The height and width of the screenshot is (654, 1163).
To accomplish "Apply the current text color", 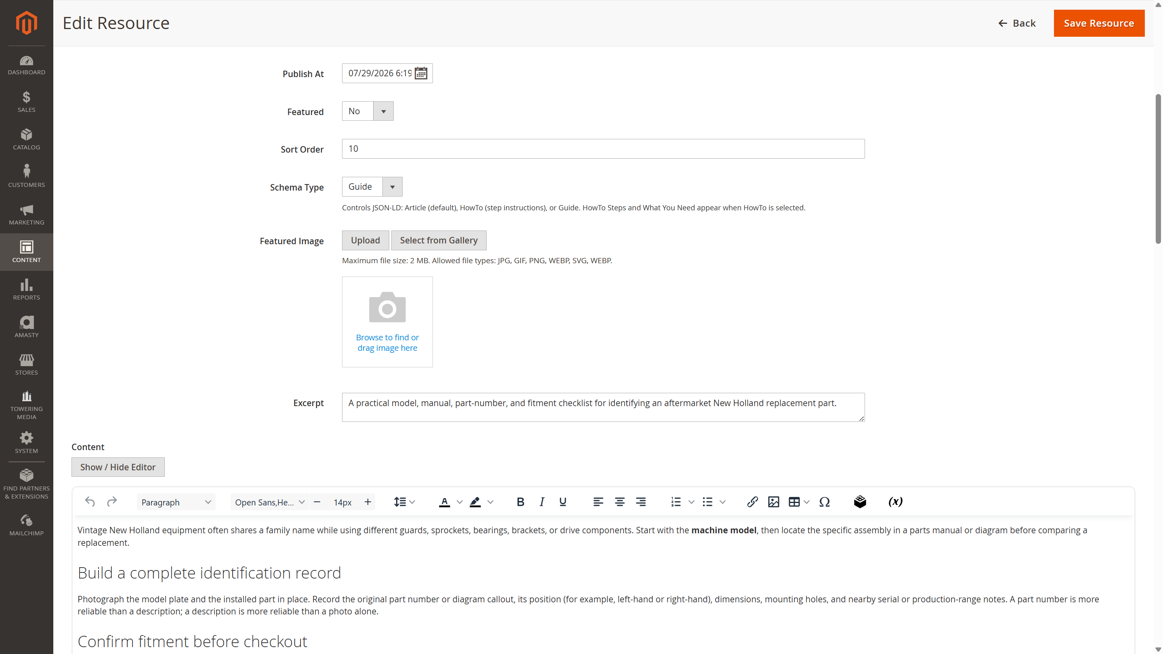I will point(445,502).
